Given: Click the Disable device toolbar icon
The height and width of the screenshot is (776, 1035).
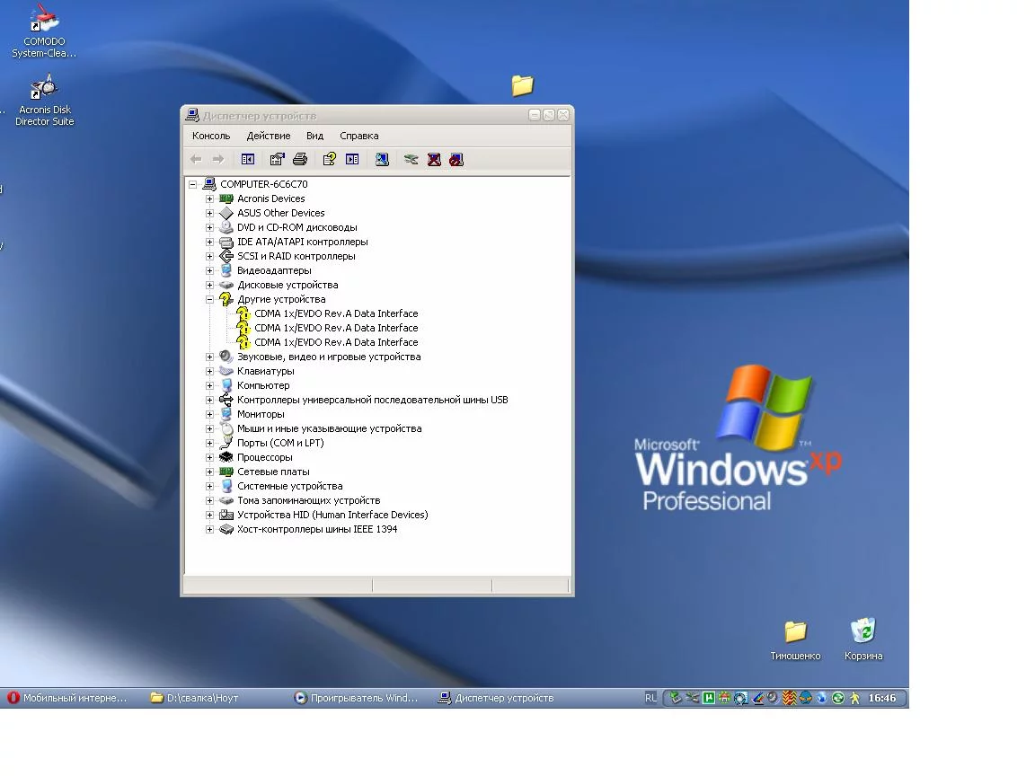Looking at the screenshot, I should pos(456,159).
